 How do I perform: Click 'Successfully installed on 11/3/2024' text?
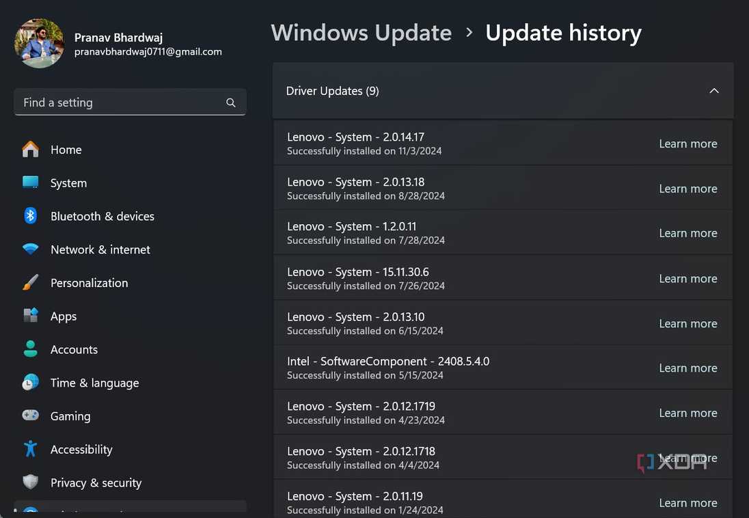click(x=364, y=151)
